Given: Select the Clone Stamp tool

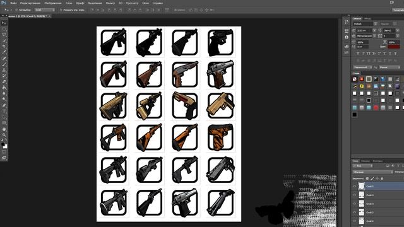Looking at the screenshot, I should tap(4, 70).
